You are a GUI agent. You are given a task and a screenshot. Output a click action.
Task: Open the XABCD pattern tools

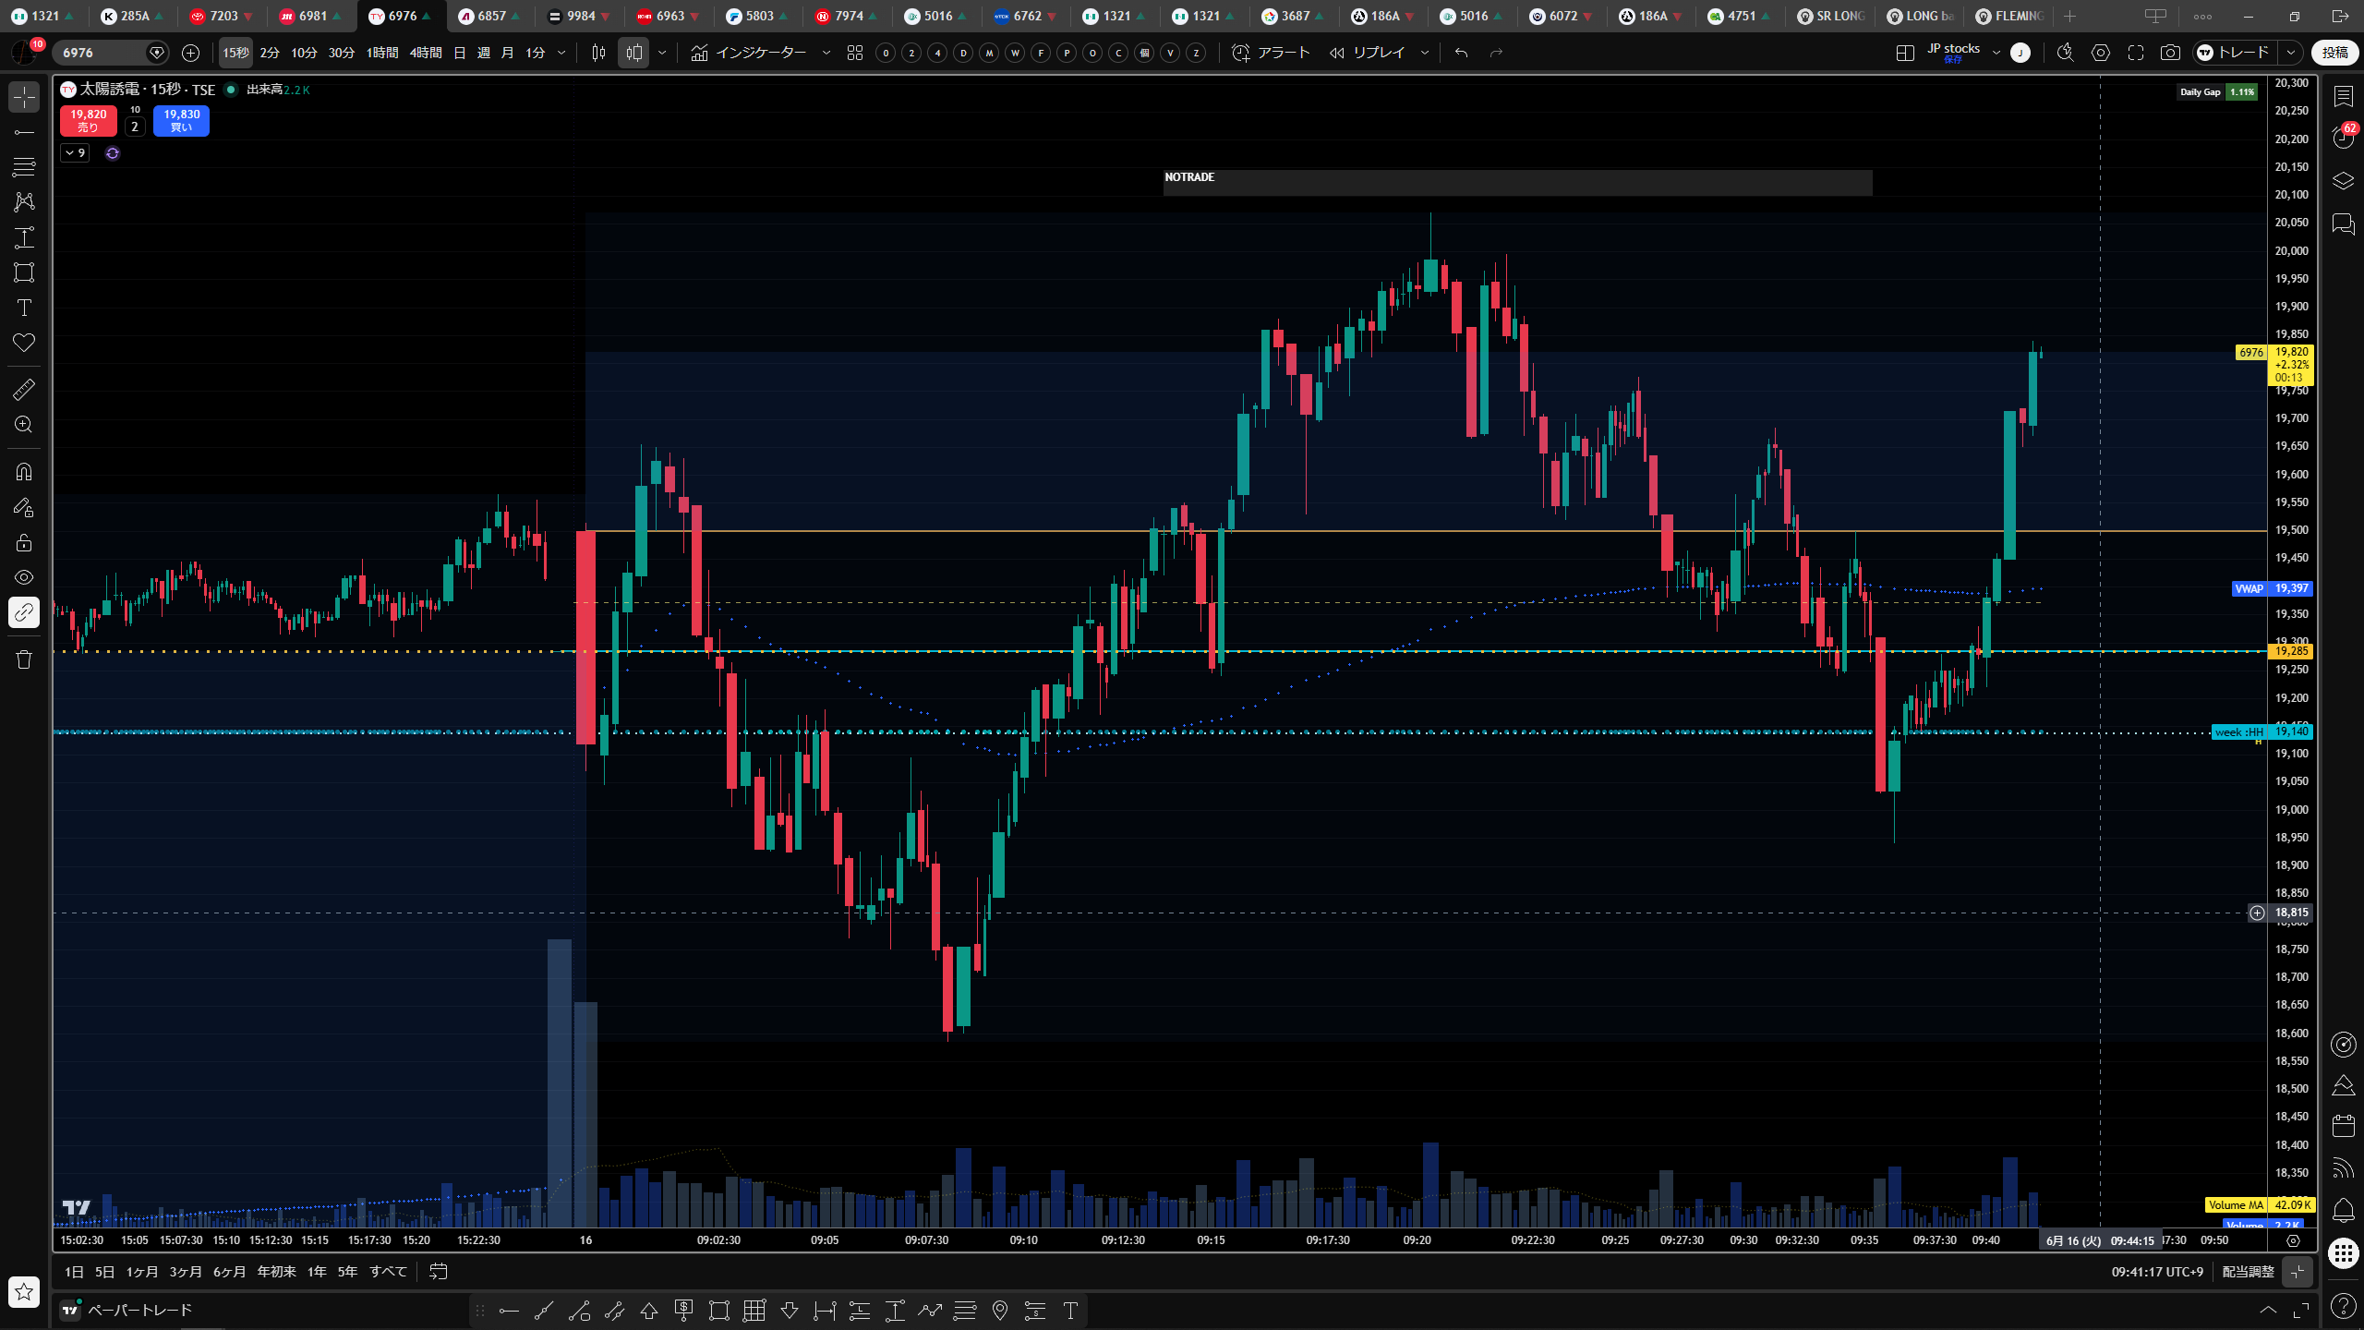[x=24, y=201]
